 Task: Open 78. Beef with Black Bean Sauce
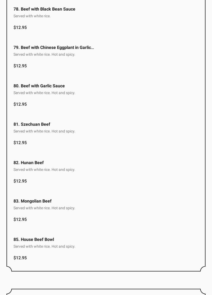pos(44,9)
